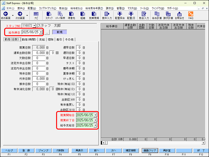Open the 給与前払(I) menu
The image size is (209, 157).
pyautogui.click(x=76, y=8)
